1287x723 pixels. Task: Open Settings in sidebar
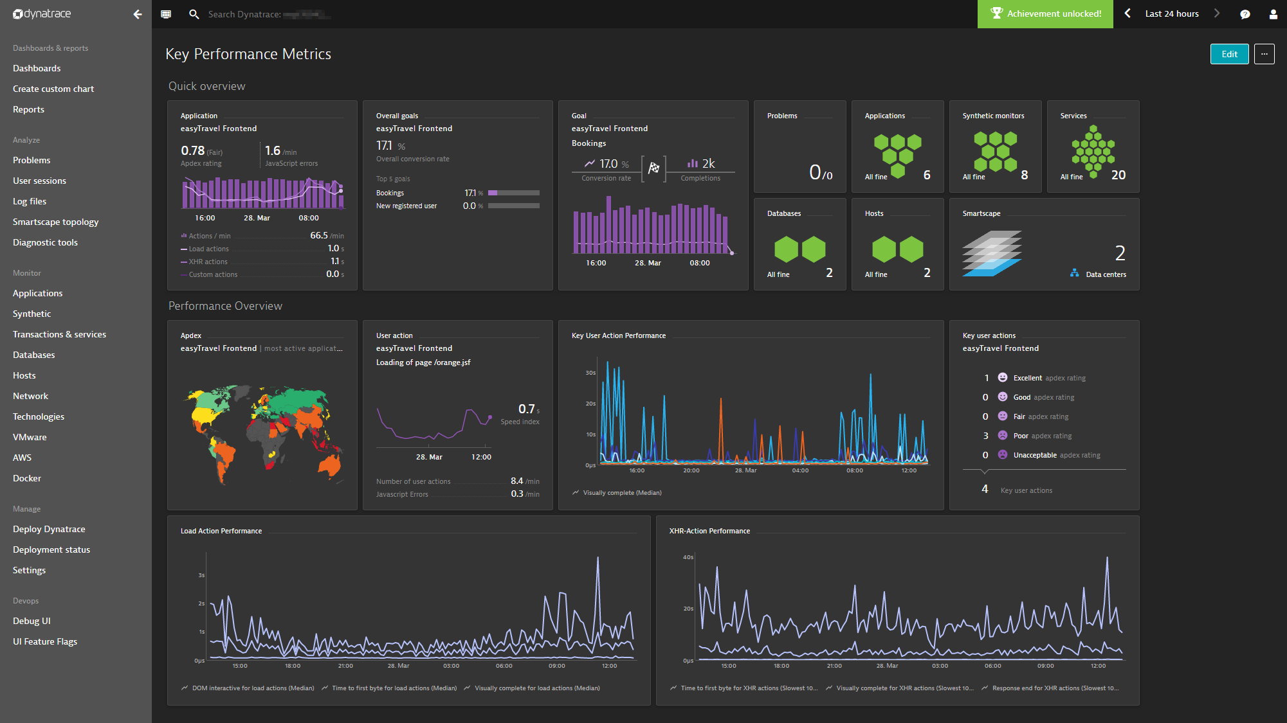pos(29,570)
